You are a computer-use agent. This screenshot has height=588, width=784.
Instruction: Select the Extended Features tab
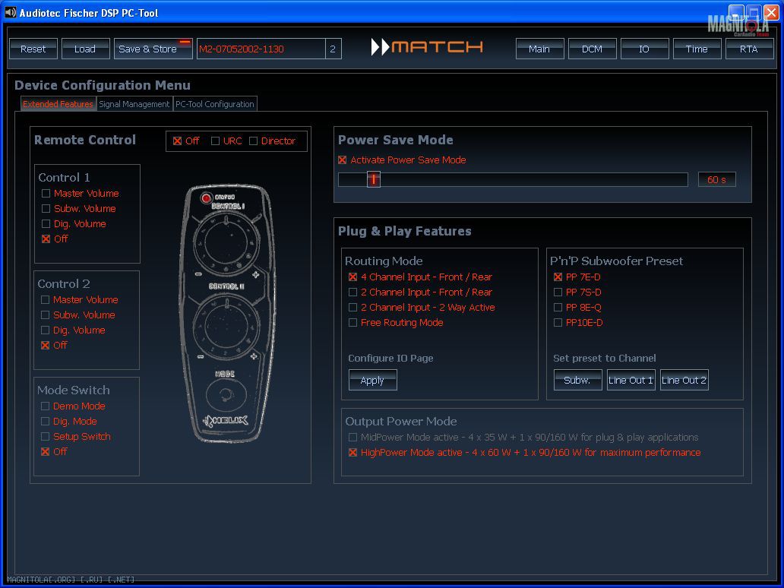click(x=58, y=104)
